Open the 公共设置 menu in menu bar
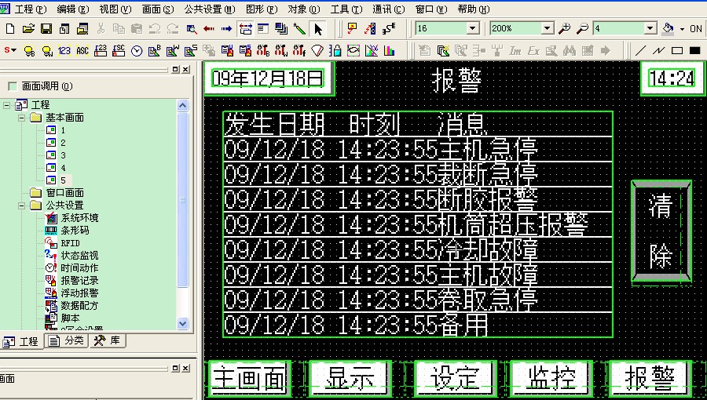 coord(209,9)
